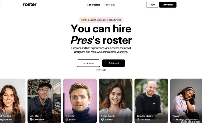
Task: Click the Get started button in header
Action: coord(168,5)
